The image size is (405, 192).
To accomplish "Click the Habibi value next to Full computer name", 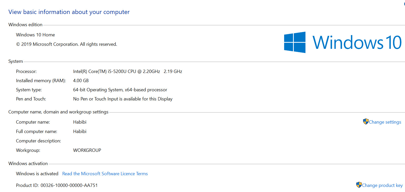I will [80, 131].
